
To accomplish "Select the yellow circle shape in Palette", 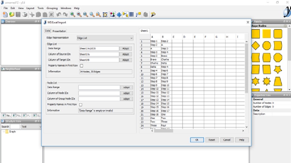I will (x=267, y=45).
